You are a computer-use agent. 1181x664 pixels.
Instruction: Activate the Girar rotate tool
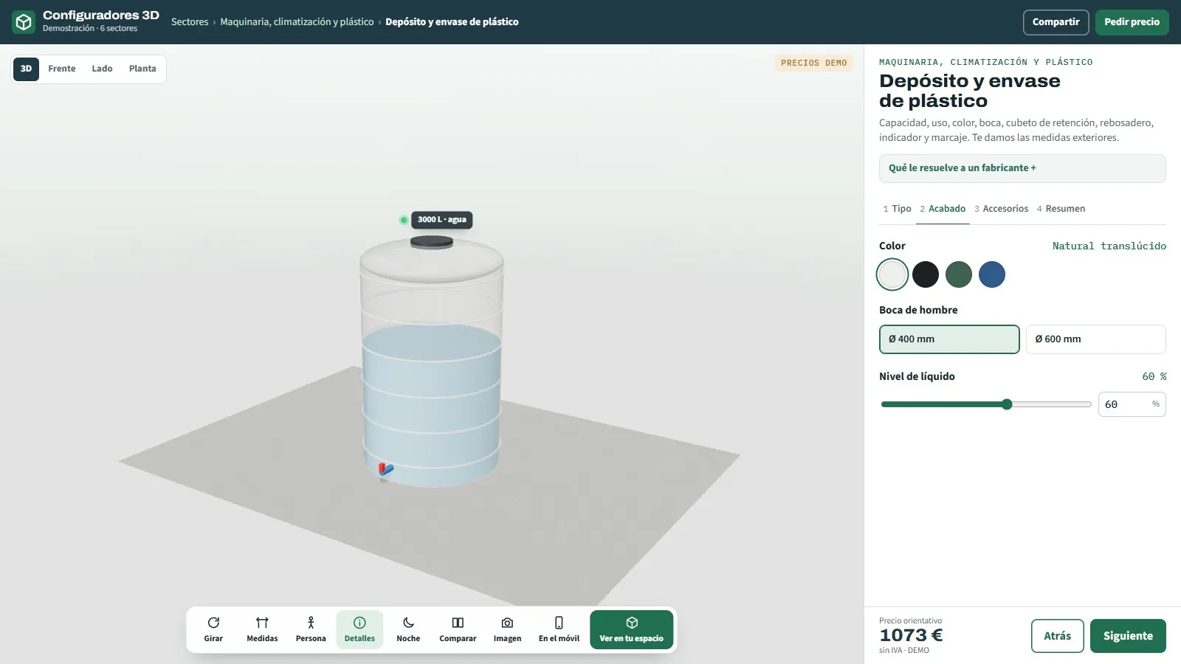click(213, 629)
